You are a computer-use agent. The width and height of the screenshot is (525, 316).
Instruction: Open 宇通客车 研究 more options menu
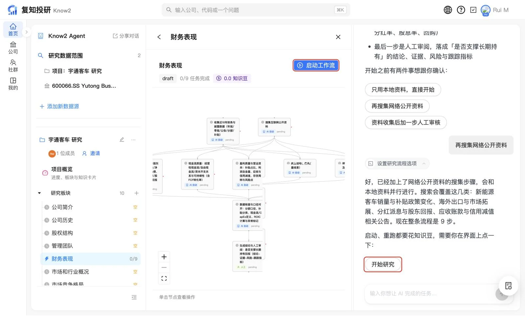tap(133, 140)
